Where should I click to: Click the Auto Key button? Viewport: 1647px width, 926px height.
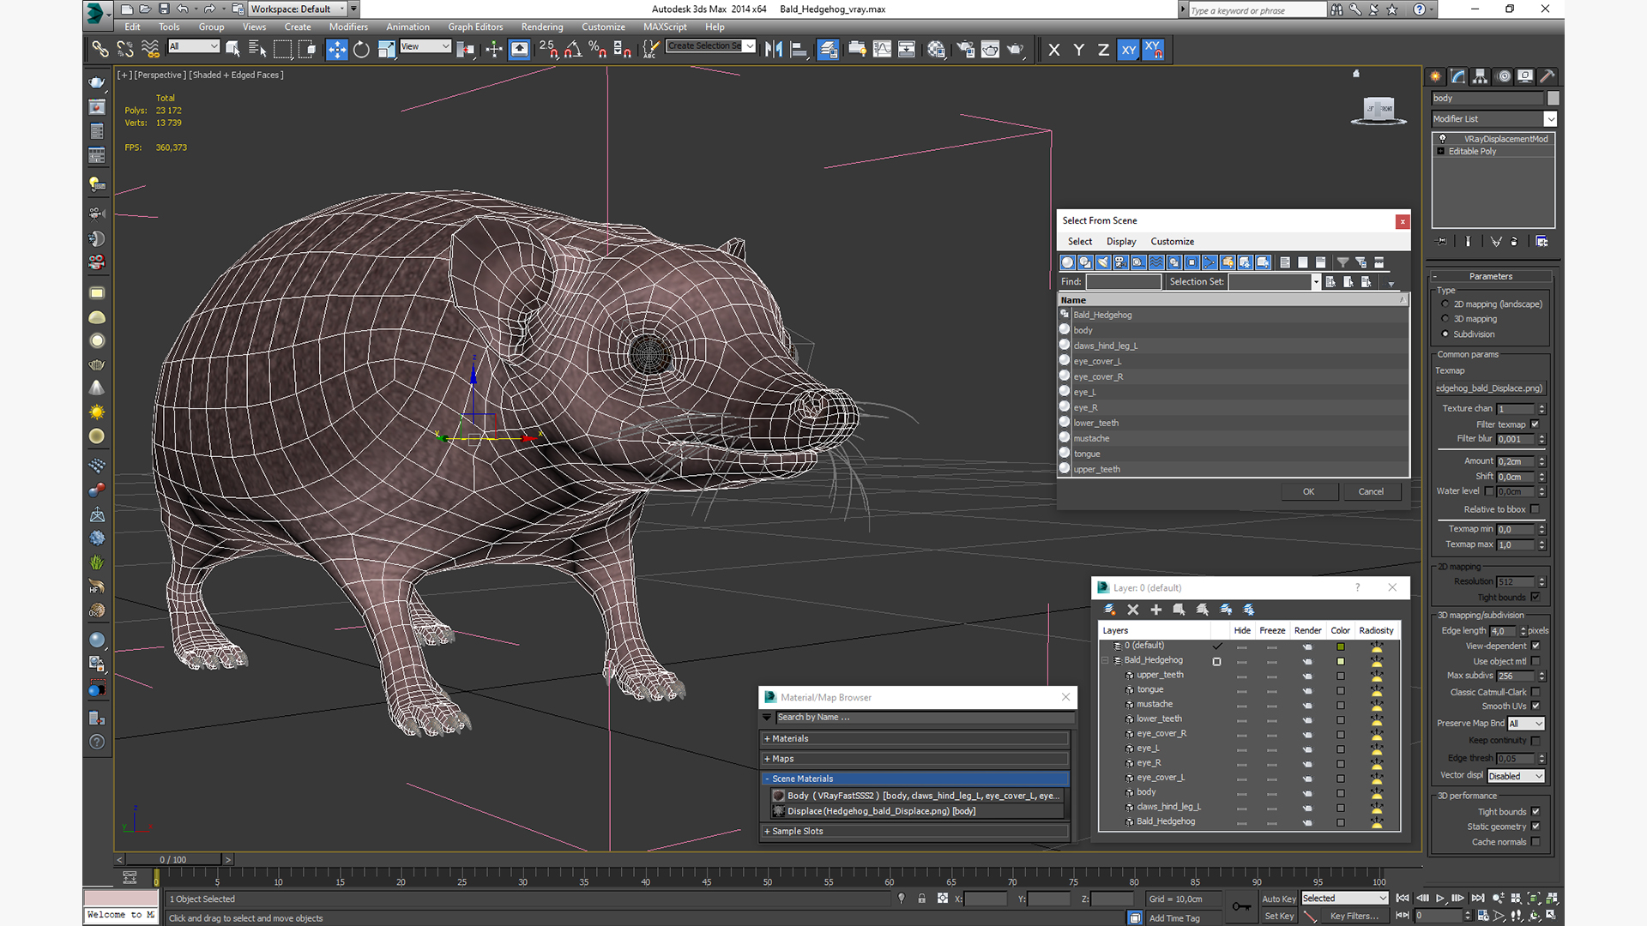pyautogui.click(x=1279, y=899)
